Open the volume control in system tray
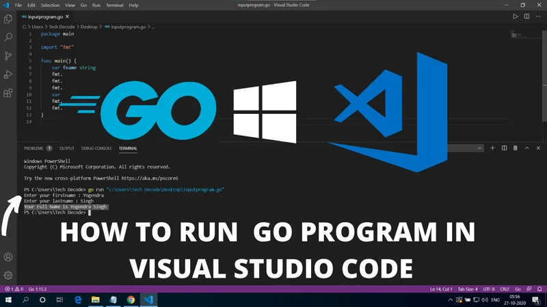 click(x=485, y=299)
